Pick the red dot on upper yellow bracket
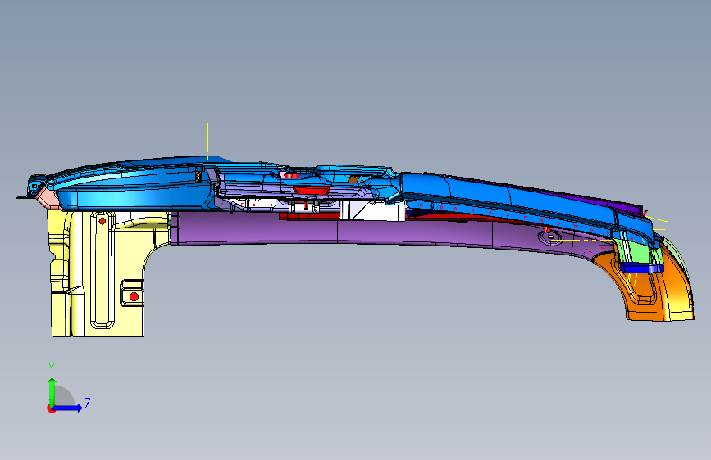Viewport: 711px width, 460px height. 103,221
